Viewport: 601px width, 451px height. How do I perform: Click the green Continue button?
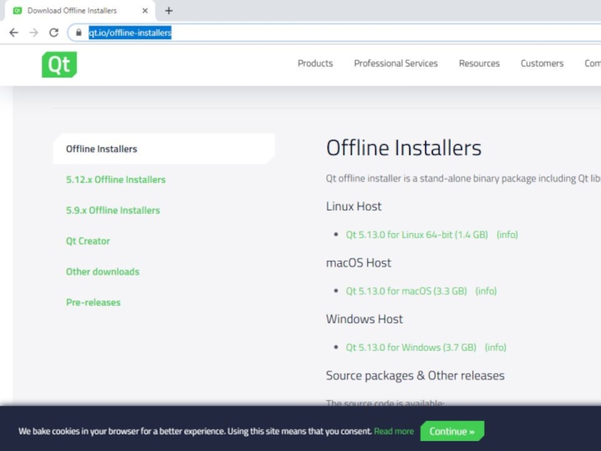coord(452,431)
